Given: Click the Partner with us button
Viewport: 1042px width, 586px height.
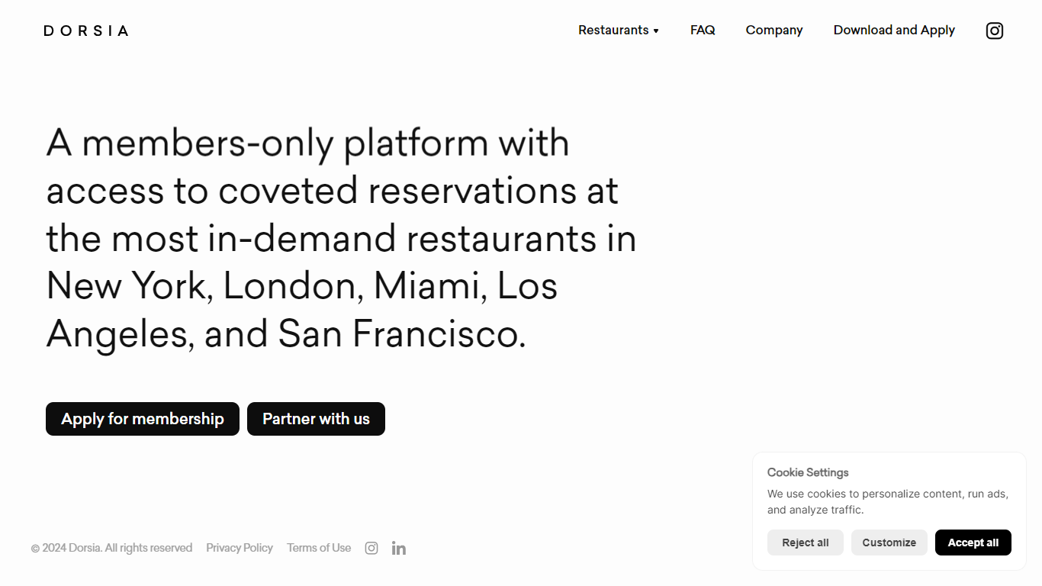Looking at the screenshot, I should (316, 419).
